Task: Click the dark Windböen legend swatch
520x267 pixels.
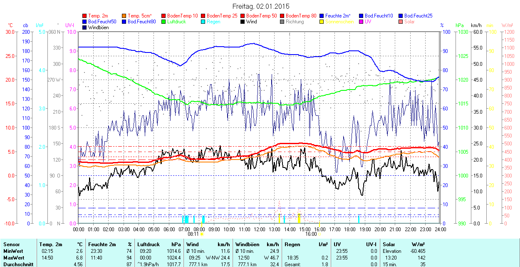Action: 85,27
